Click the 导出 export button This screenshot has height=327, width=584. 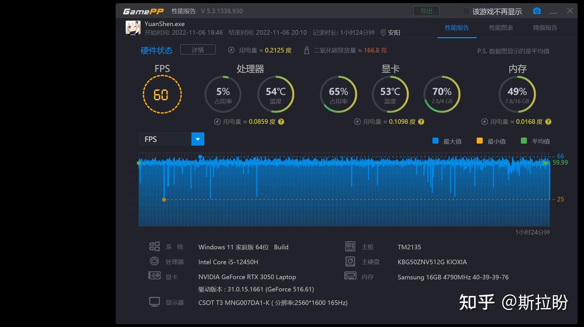426,11
